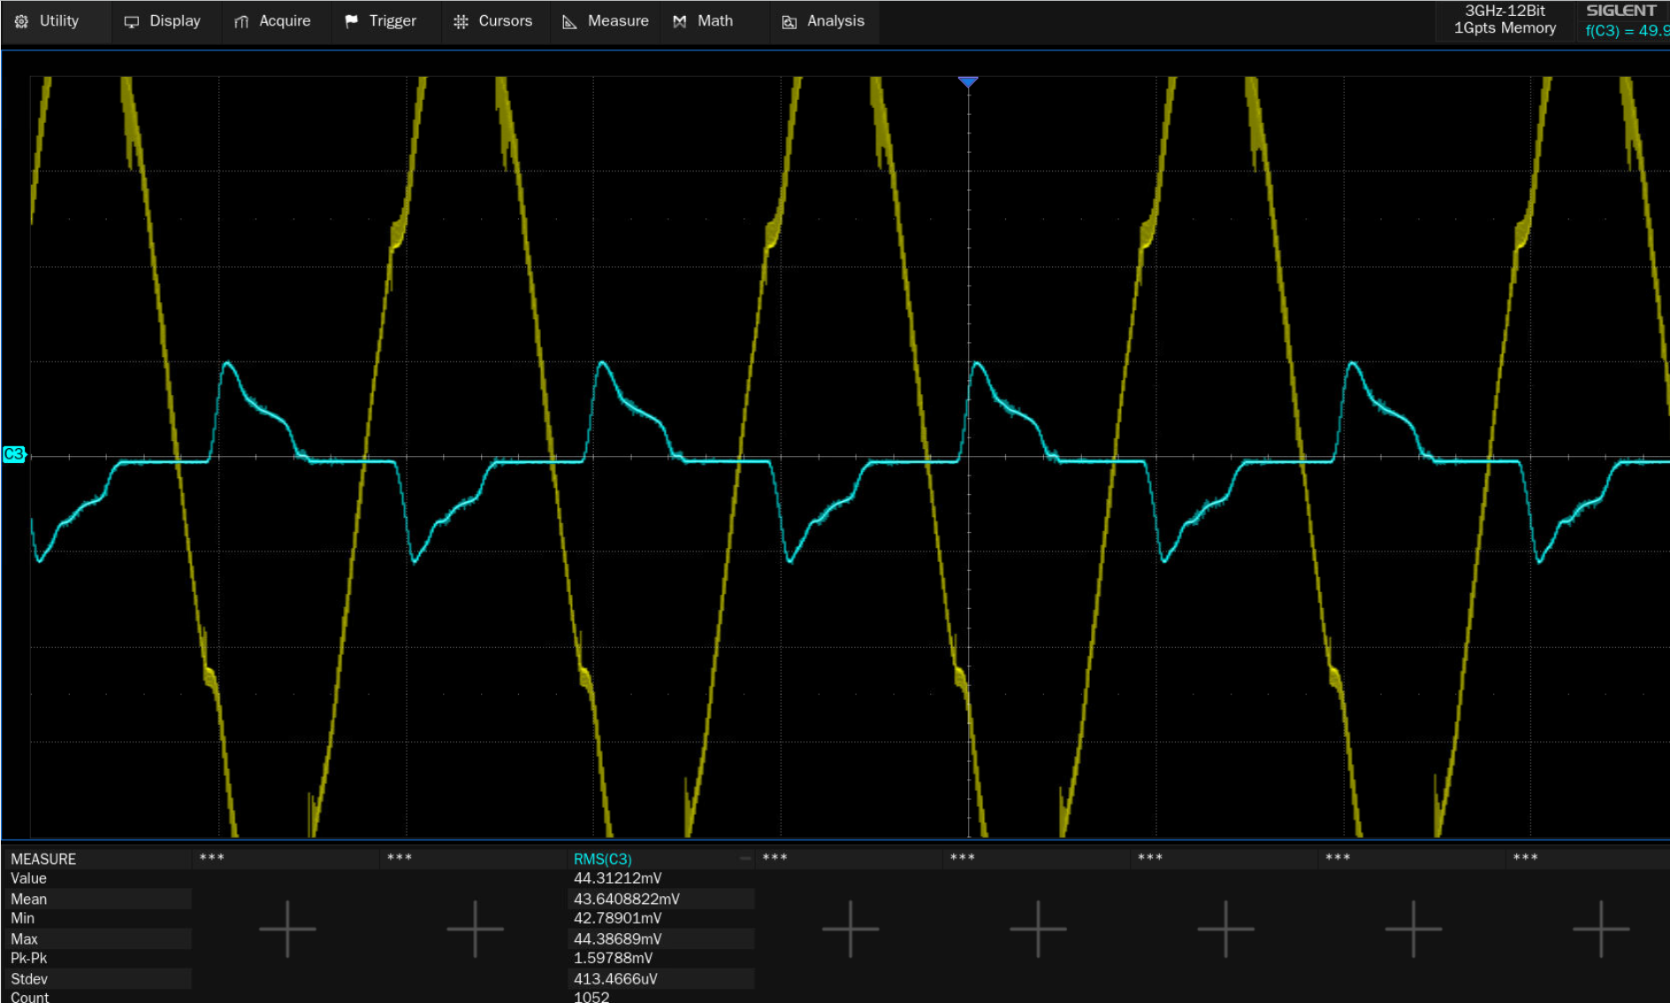The width and height of the screenshot is (1670, 1003).
Task: Click the Mean value 43.6408822mV
Action: pyautogui.click(x=626, y=899)
